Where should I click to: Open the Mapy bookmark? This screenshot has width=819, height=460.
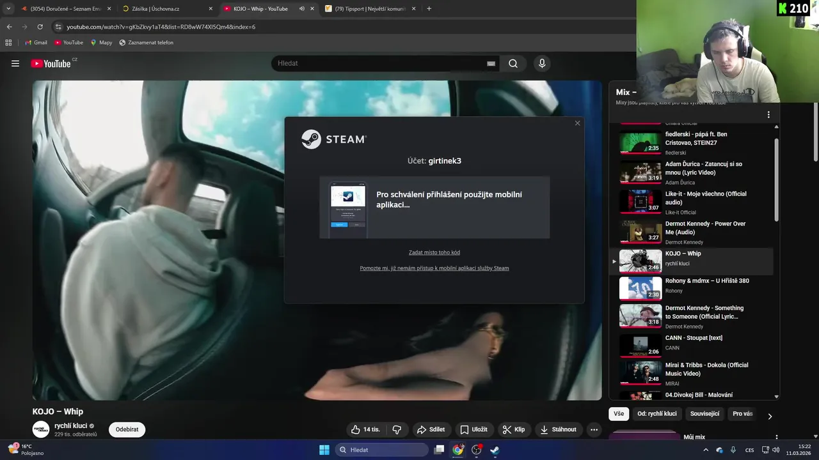pos(101,43)
